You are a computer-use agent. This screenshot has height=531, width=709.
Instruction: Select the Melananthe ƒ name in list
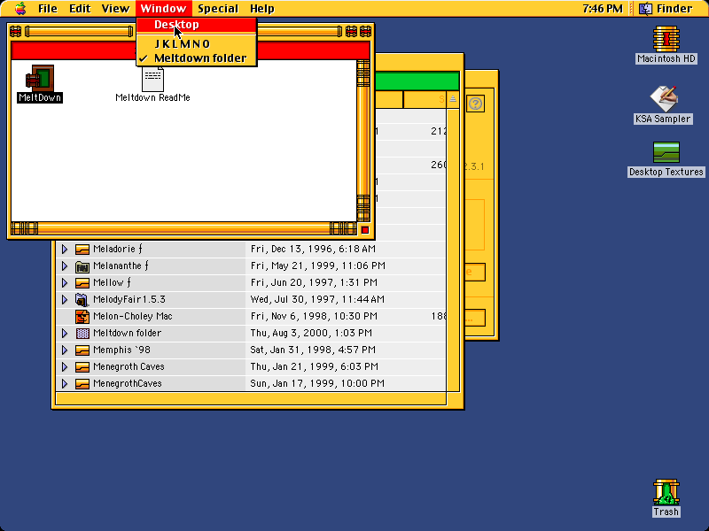click(x=121, y=266)
